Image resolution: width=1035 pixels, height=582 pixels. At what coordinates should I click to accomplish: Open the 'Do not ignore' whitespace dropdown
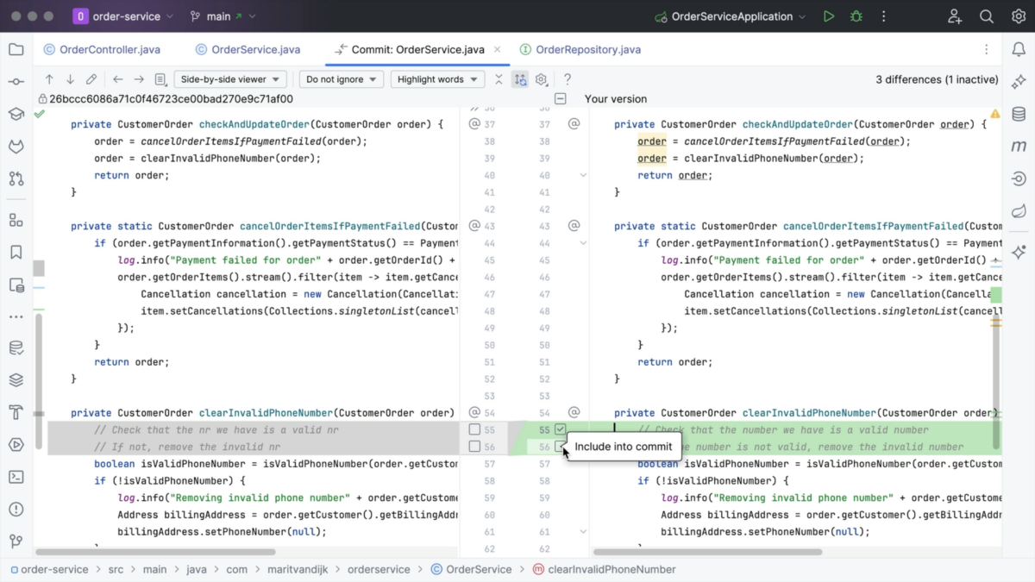(x=341, y=78)
